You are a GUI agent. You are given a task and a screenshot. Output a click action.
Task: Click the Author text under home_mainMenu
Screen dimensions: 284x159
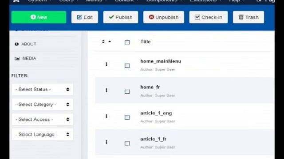[158, 69]
